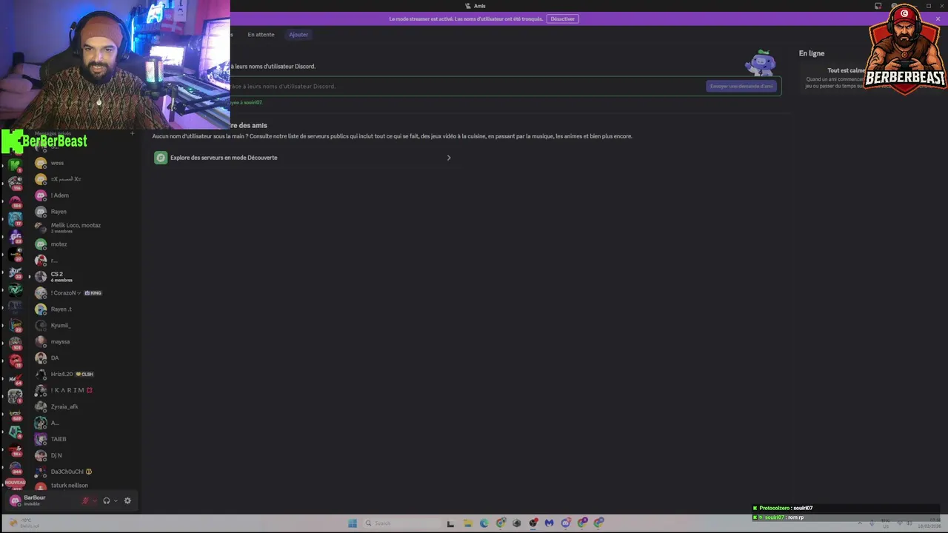Viewport: 948px width, 533px height.
Task: Open the NOUVEAU badge server icon
Action: tap(15, 483)
